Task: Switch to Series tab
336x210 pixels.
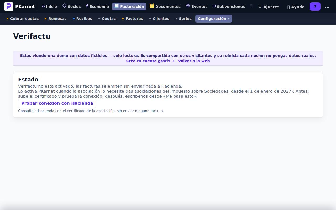Action: [183, 19]
